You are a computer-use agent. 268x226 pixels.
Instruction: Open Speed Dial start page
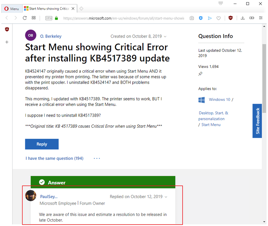[34, 18]
